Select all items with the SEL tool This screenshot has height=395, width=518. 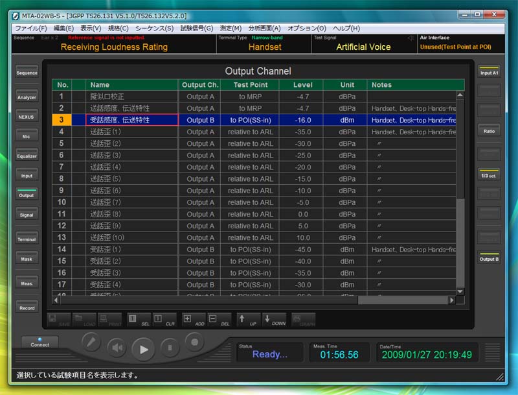coord(139,320)
